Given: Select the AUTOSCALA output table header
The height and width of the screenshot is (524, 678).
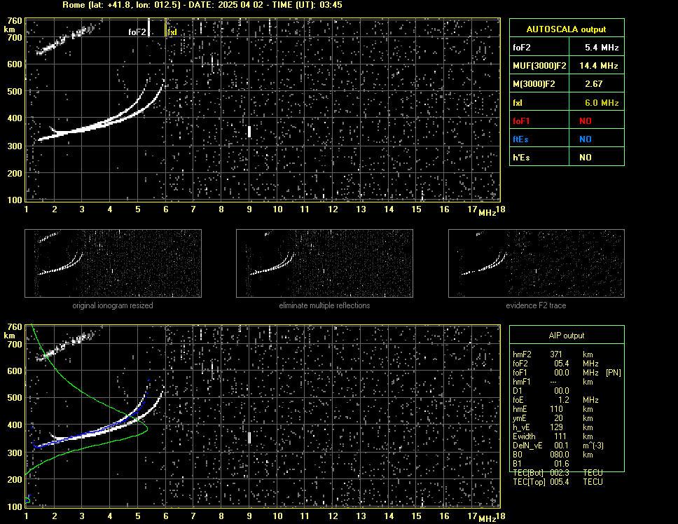Looking at the screenshot, I should point(567,29).
